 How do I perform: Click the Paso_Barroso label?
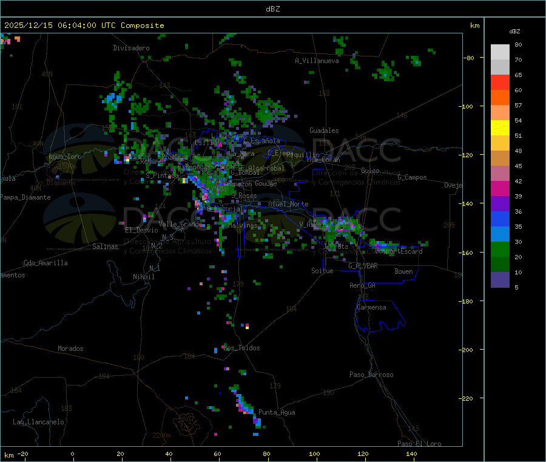[371, 375]
